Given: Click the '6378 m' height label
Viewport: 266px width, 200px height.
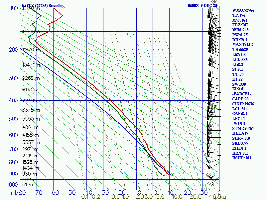Looking at the screenshot, I should 31,110.
